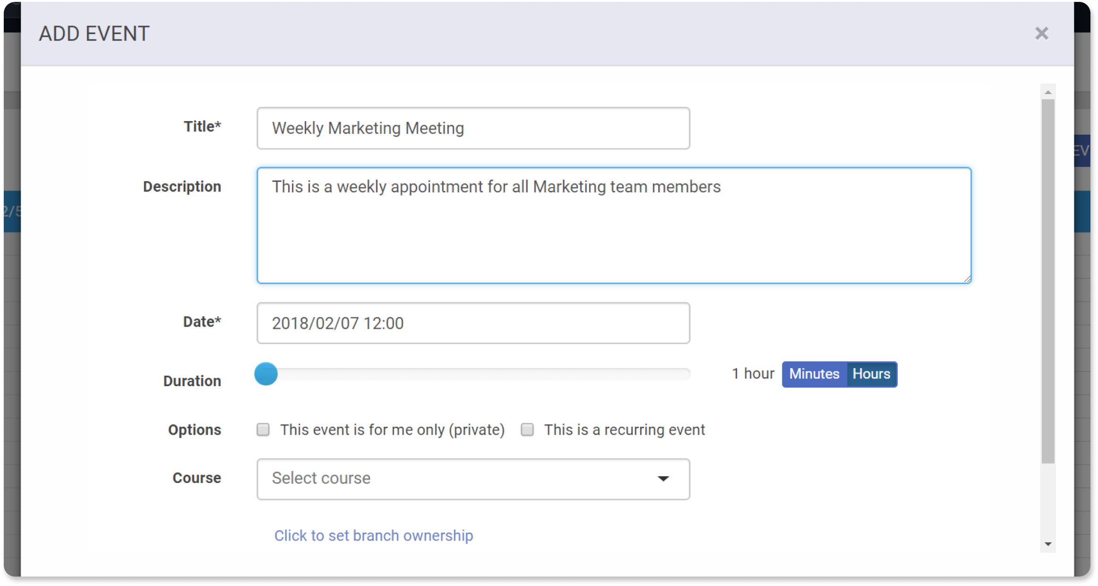Viewport: 1098px width, 586px height.
Task: Close the Add Event dialog
Action: pos(1041,34)
